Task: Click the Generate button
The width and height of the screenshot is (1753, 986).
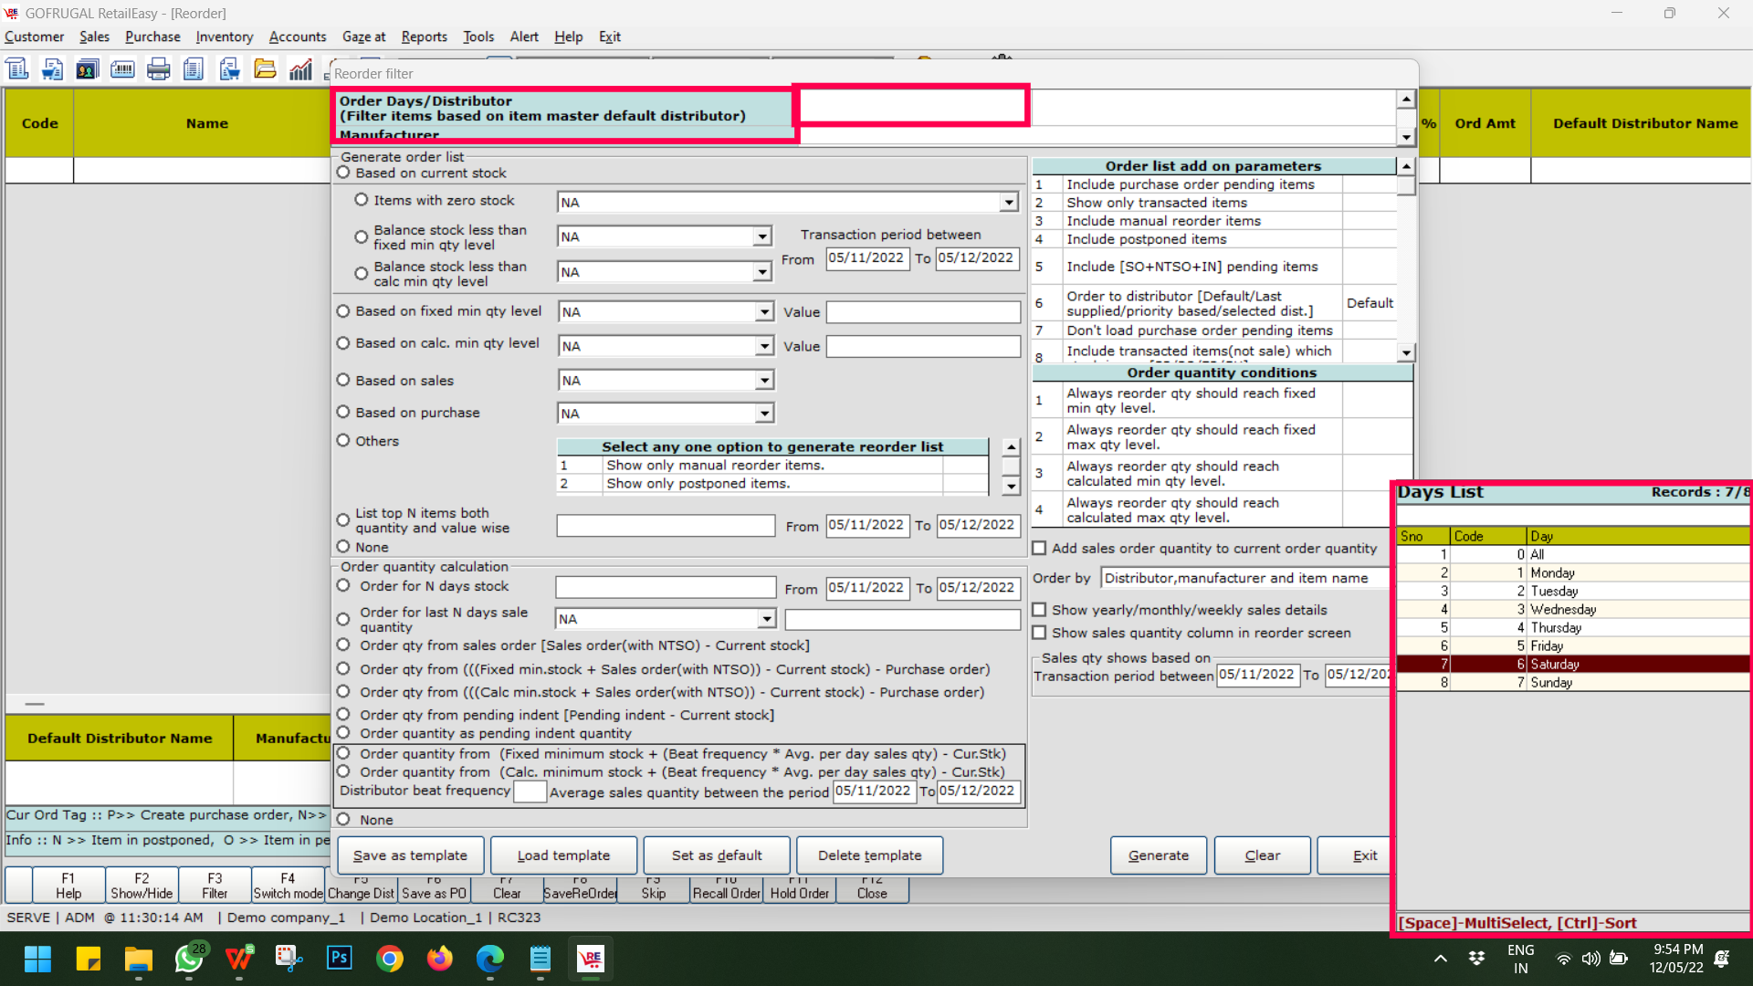Action: pyautogui.click(x=1158, y=855)
